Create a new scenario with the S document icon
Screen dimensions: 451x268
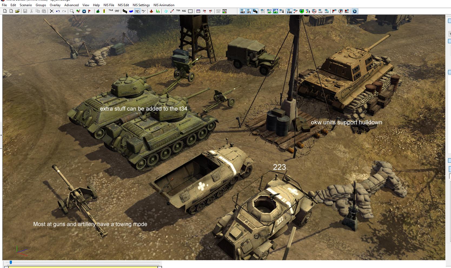(x=5, y=11)
